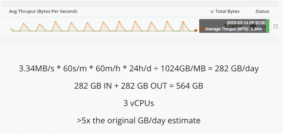Click the vertical hover marker on the sparkline
The height and width of the screenshot is (134, 283).
[x=183, y=27]
